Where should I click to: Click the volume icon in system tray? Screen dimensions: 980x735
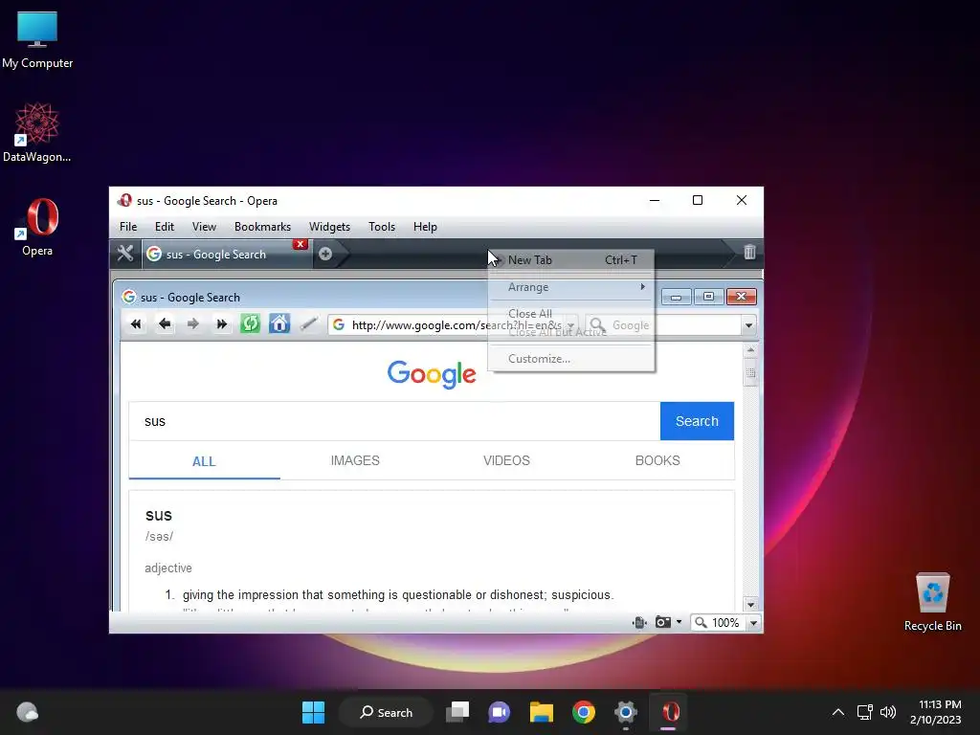[x=887, y=712]
